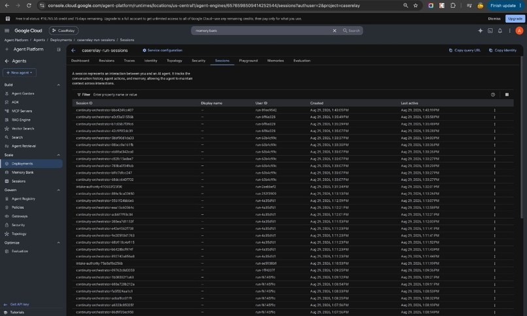Viewport: 527px width, 316px height.
Task: Activate Cloud Shell terminal icon
Action: click(x=490, y=31)
